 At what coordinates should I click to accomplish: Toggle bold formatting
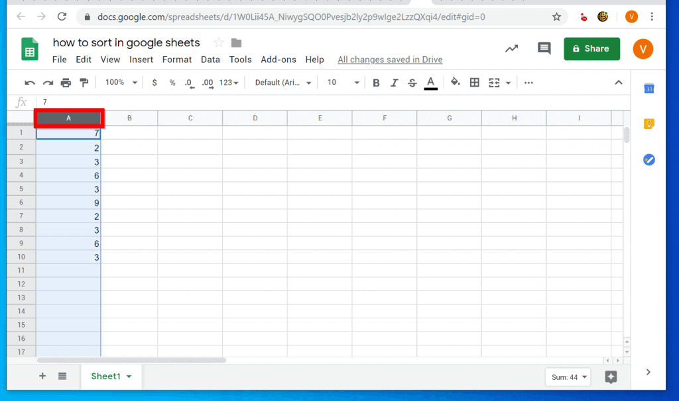tap(377, 83)
